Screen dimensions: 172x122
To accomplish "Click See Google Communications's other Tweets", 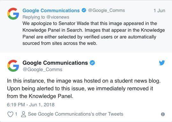I will [x=76, y=114].
